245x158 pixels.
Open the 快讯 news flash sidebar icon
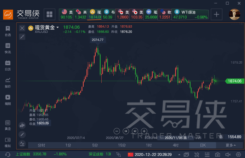click(8, 48)
